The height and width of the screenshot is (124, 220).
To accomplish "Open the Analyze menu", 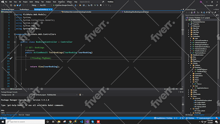I will point(48,2).
